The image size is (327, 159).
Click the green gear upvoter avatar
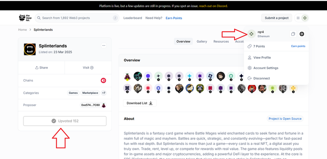(x=231, y=76)
